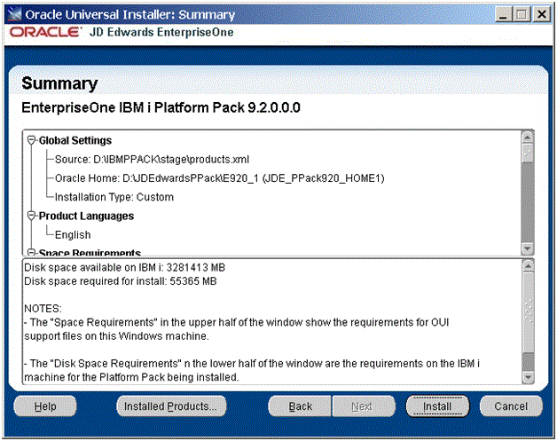Close the Oracle Universal Installer window
This screenshot has width=557, height=441.
pos(542,14)
